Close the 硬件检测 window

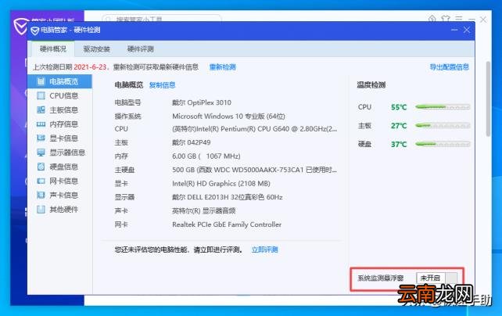pyautogui.click(x=467, y=30)
